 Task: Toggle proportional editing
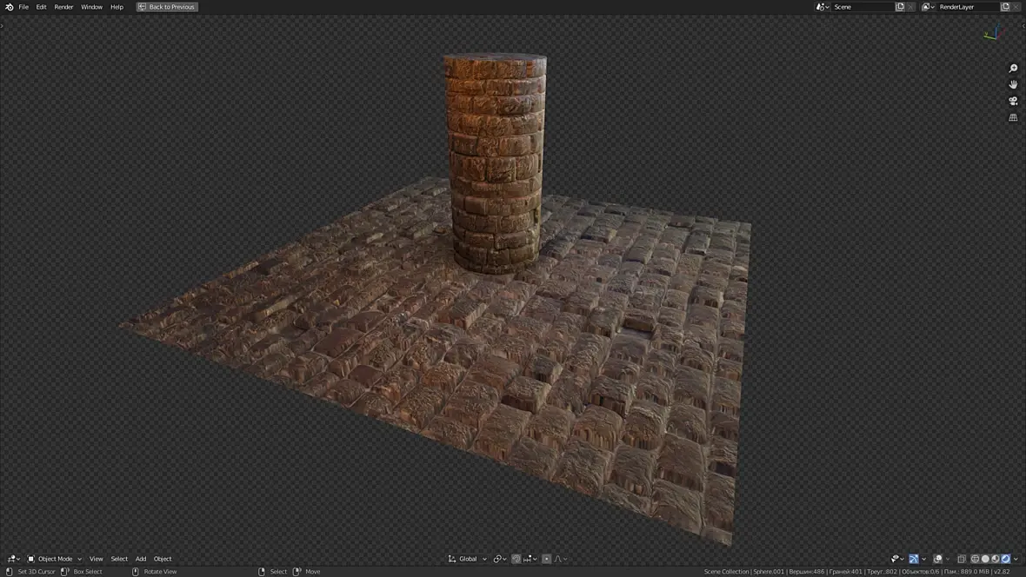click(546, 559)
